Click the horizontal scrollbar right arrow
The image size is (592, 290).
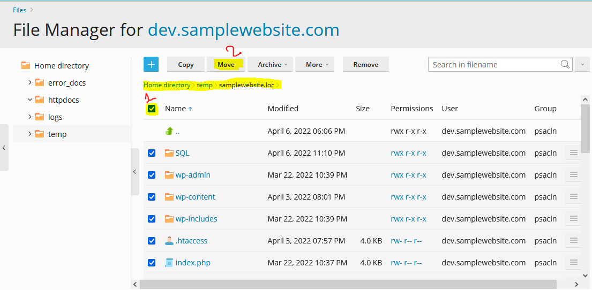tap(576, 284)
